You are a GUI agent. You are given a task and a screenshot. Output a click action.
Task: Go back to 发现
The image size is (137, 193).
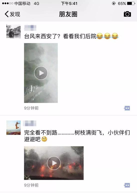click(x=12, y=14)
